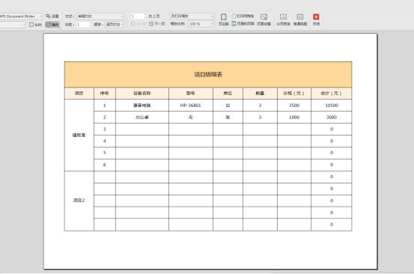Close print preview with red X
Screen dimensions: 414x274
[x=316, y=19]
